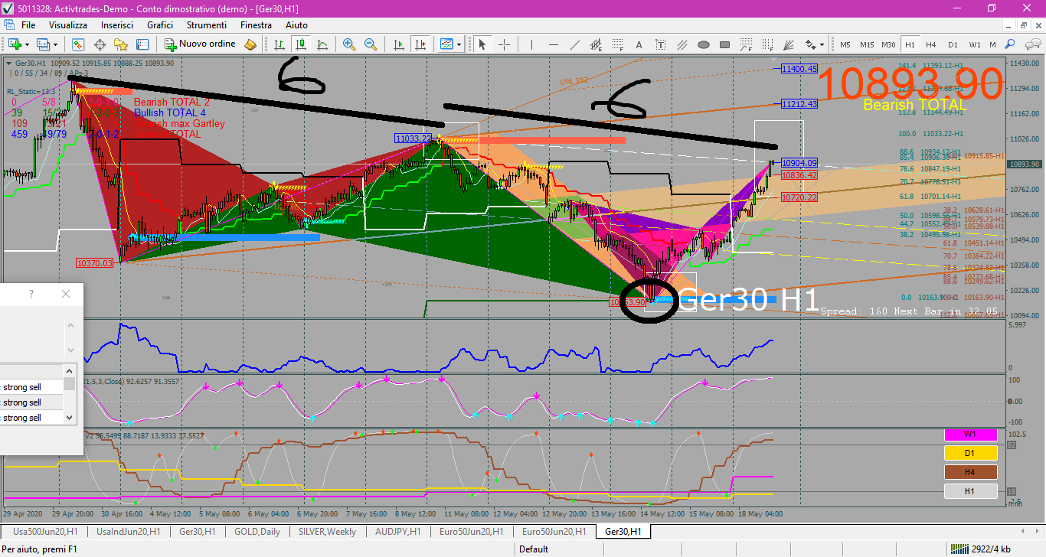The image size is (1046, 557).
Task: Switch to the GOLD,Daily chart tab
Action: (x=257, y=531)
